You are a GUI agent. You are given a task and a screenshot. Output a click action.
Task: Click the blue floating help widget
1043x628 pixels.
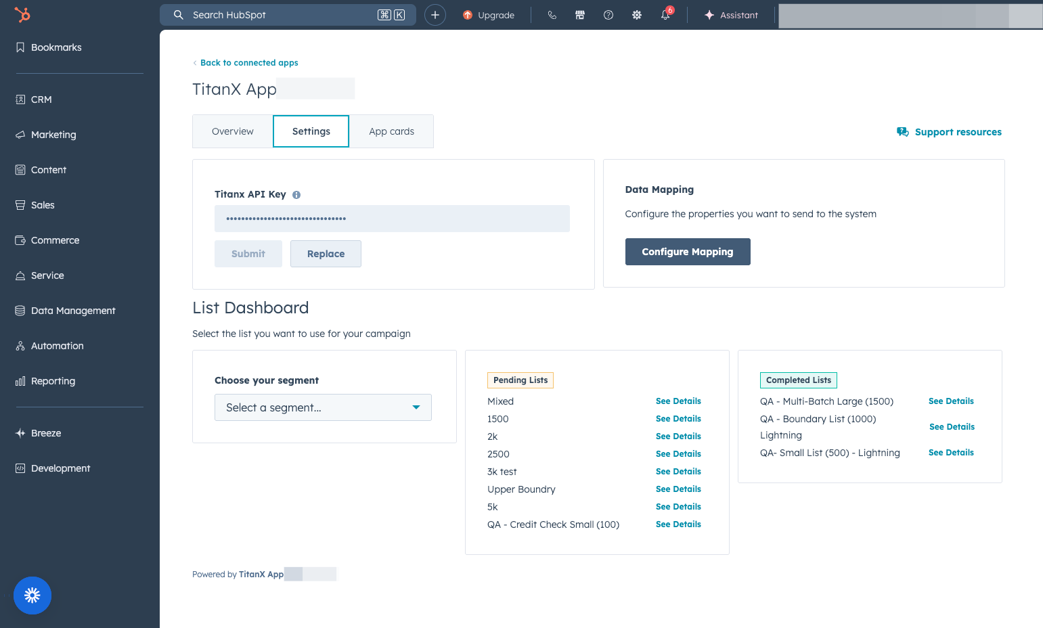[32, 596]
